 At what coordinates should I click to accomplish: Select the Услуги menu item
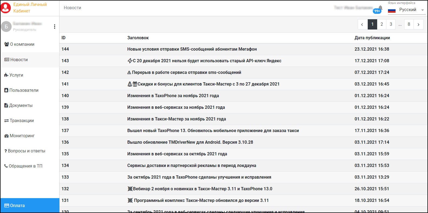pyautogui.click(x=16, y=75)
